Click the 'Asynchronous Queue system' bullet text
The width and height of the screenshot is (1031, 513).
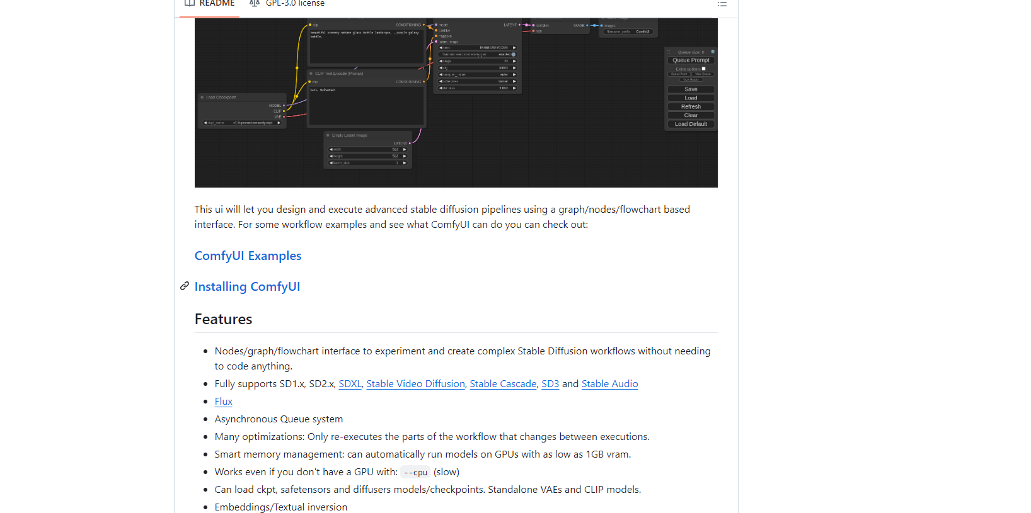click(279, 419)
